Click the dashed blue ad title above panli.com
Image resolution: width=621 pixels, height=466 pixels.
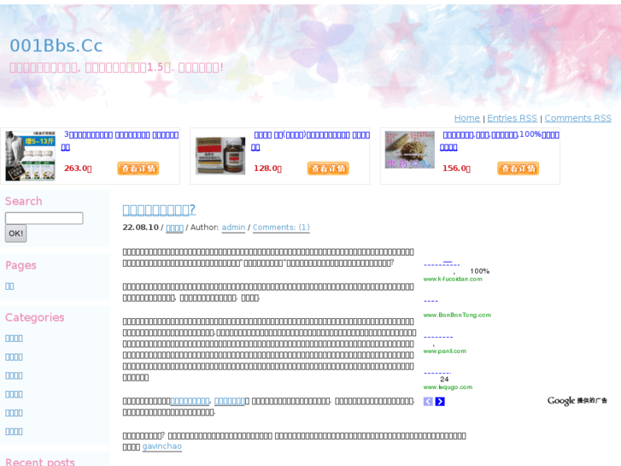[x=438, y=337]
